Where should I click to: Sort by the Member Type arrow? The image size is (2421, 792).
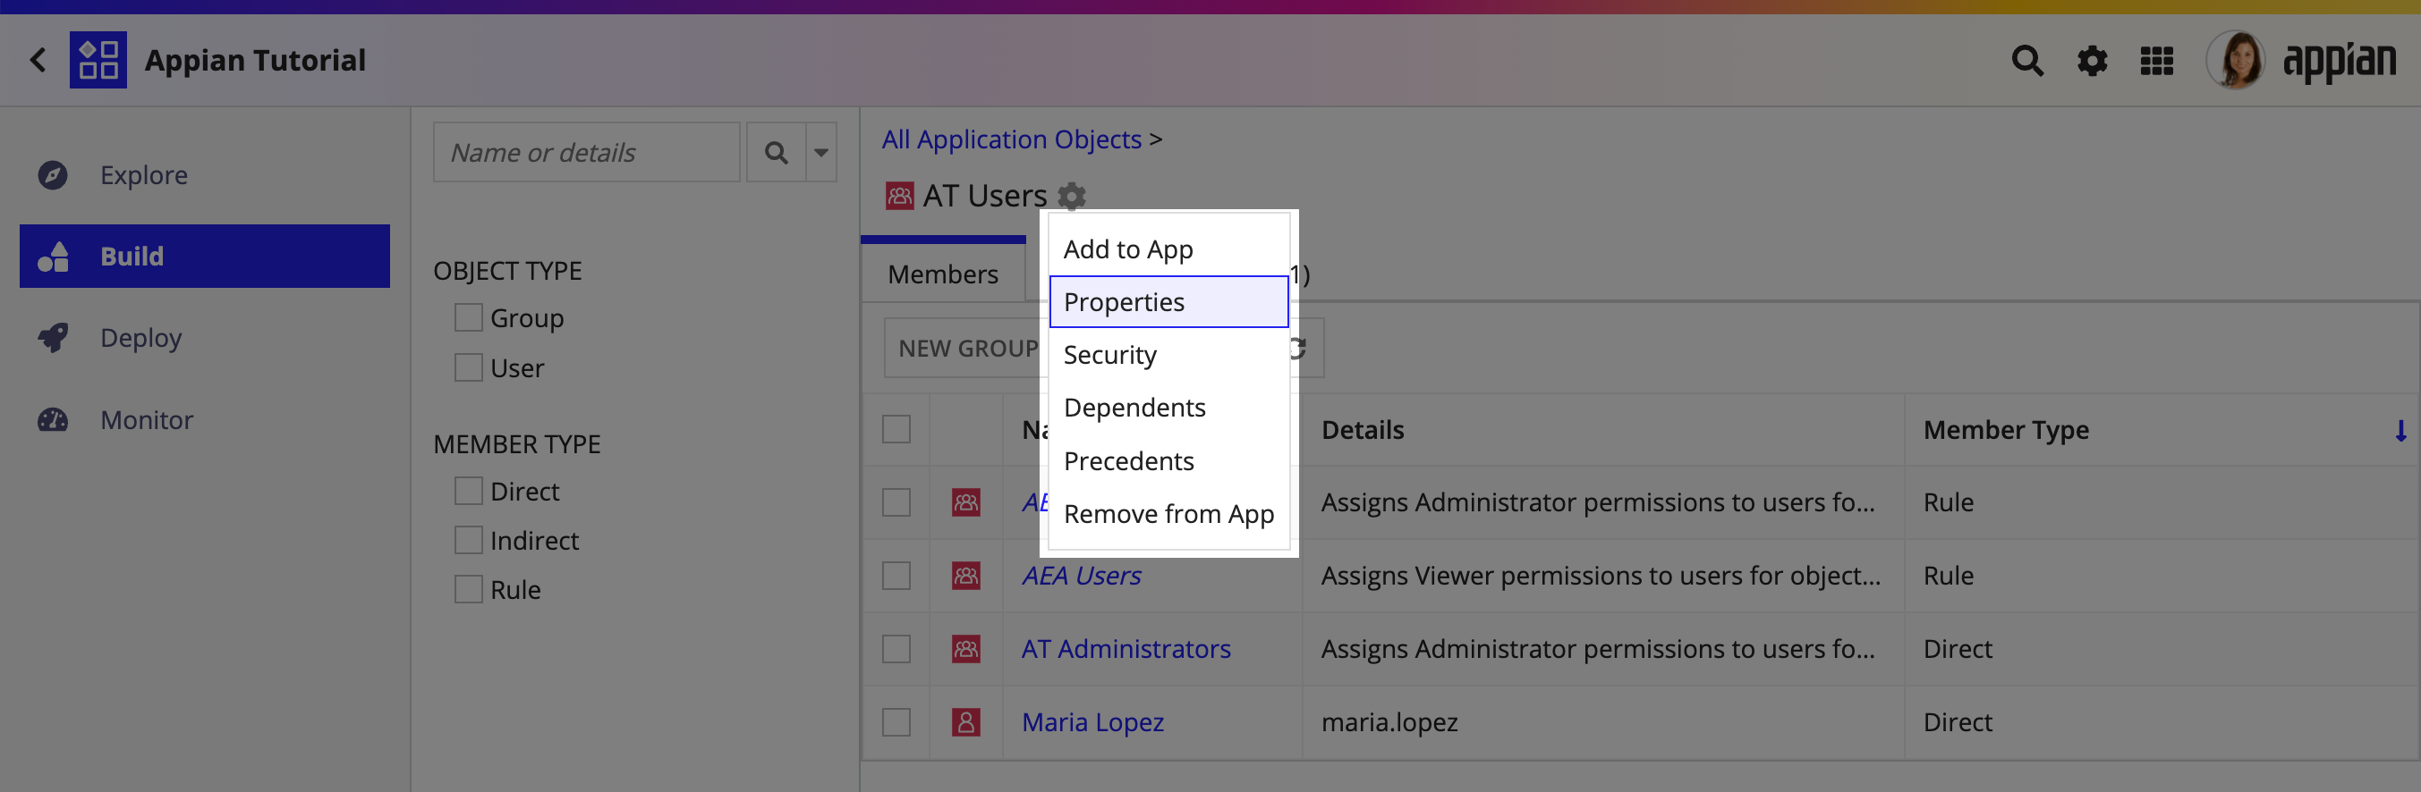pyautogui.click(x=2400, y=430)
